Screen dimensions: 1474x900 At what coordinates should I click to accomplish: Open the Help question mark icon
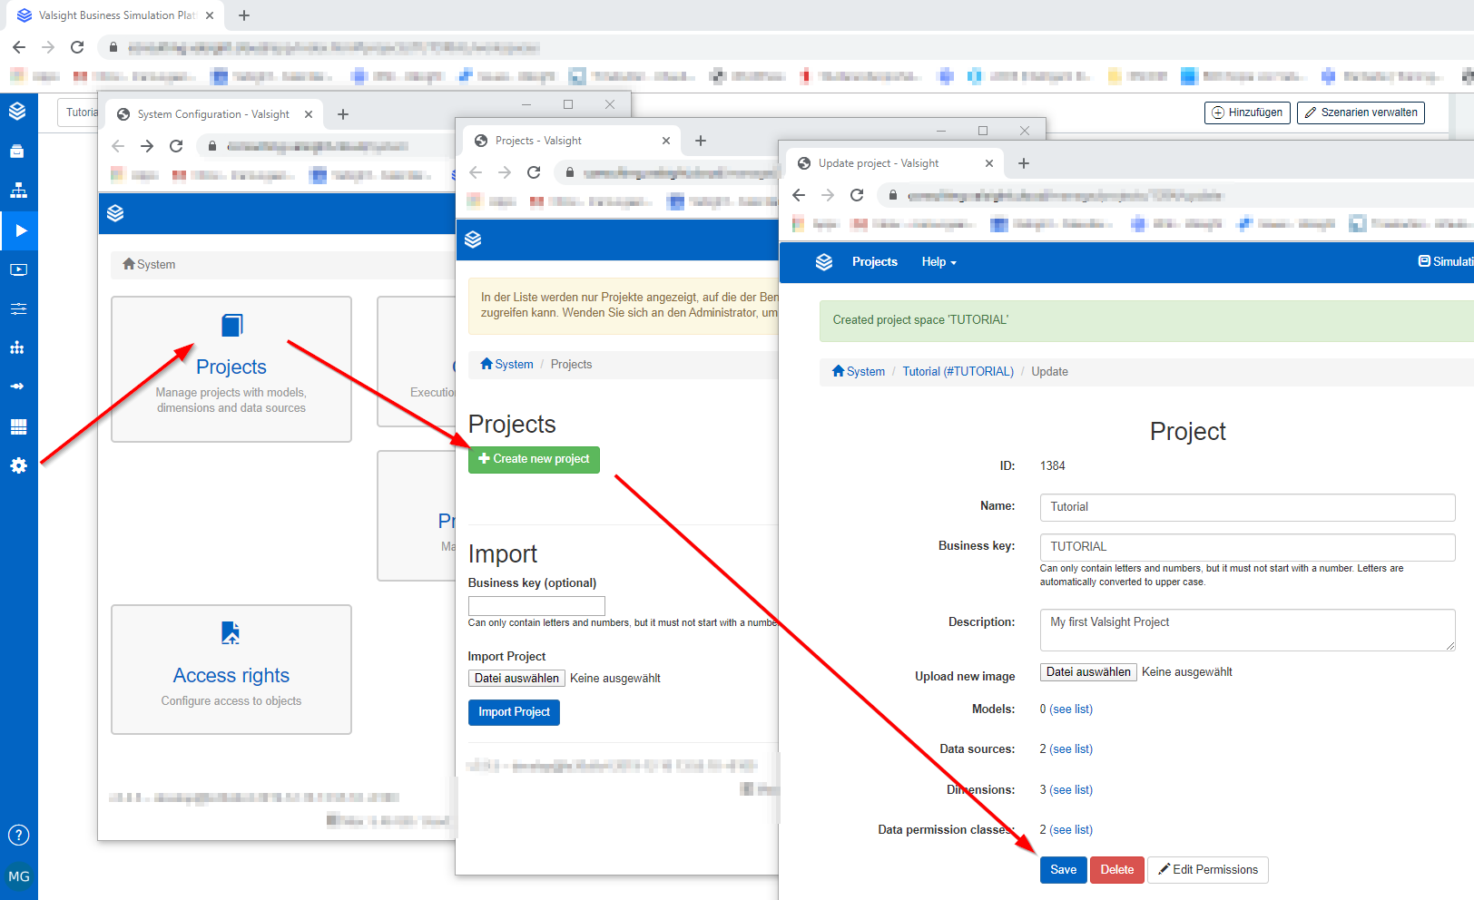click(x=18, y=835)
